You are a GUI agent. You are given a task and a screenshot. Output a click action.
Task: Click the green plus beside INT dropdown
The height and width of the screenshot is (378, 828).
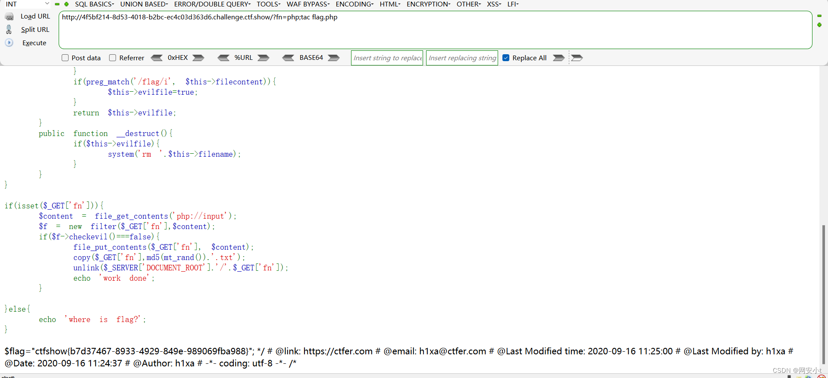66,4
